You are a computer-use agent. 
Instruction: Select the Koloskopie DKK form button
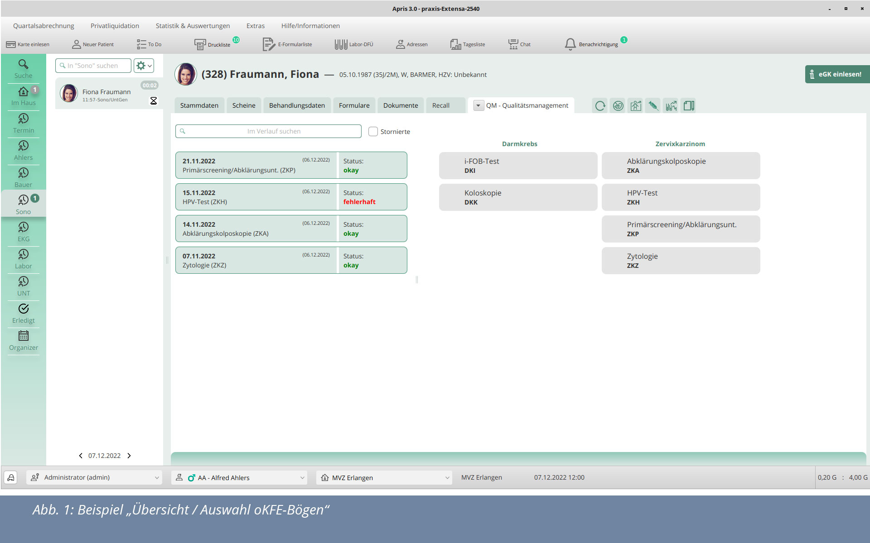click(518, 197)
